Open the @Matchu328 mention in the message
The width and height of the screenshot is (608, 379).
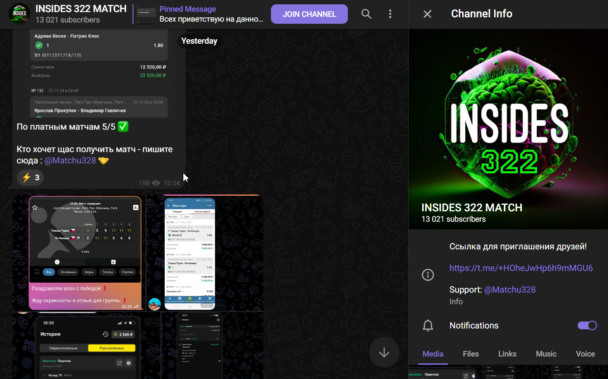(70, 161)
